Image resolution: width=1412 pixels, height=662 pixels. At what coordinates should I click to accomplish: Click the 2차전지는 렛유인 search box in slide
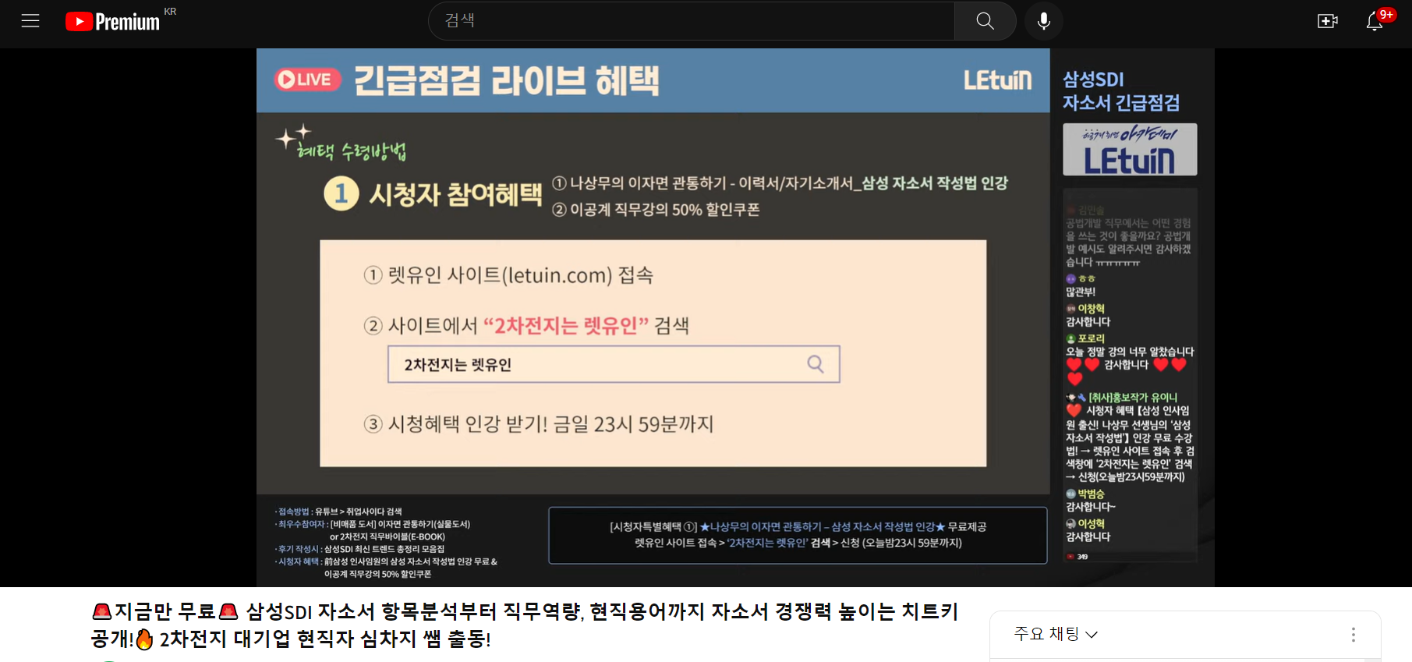(x=614, y=364)
